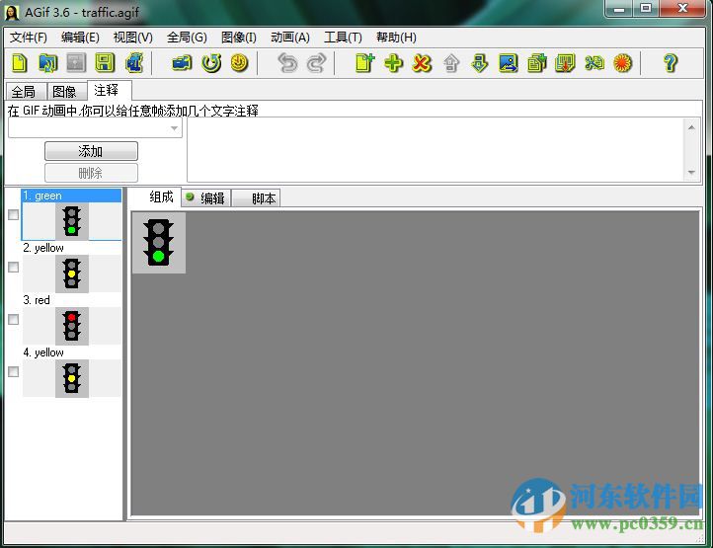Click the traffic light image in composition canvas

tap(159, 242)
